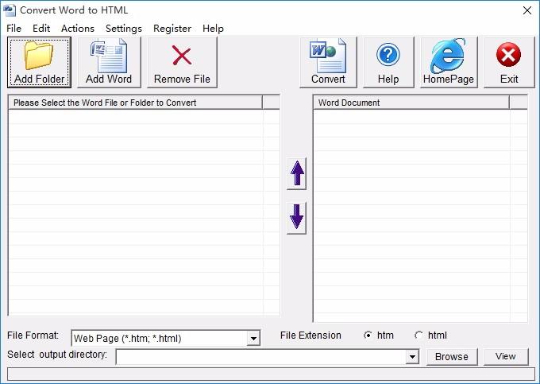540x384 pixels.
Task: Select the html file extension radio
Action: [x=418, y=335]
